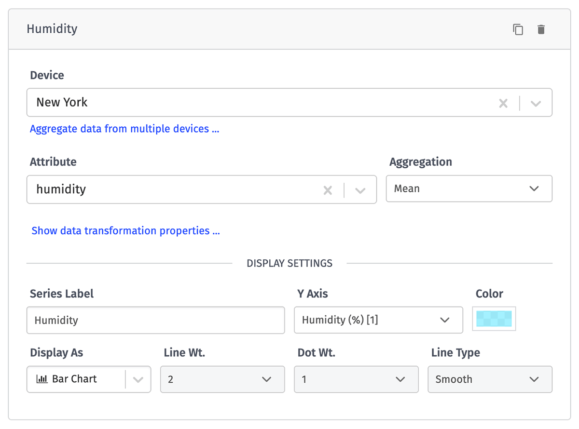Open the Line Type dropdown showing Smooth
This screenshot has height=429, width=579.
[x=490, y=379]
